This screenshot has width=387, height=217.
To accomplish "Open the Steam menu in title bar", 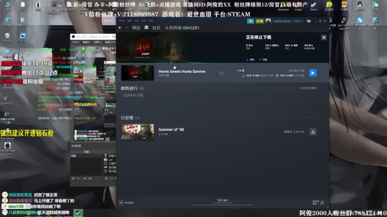I will [x=121, y=21].
